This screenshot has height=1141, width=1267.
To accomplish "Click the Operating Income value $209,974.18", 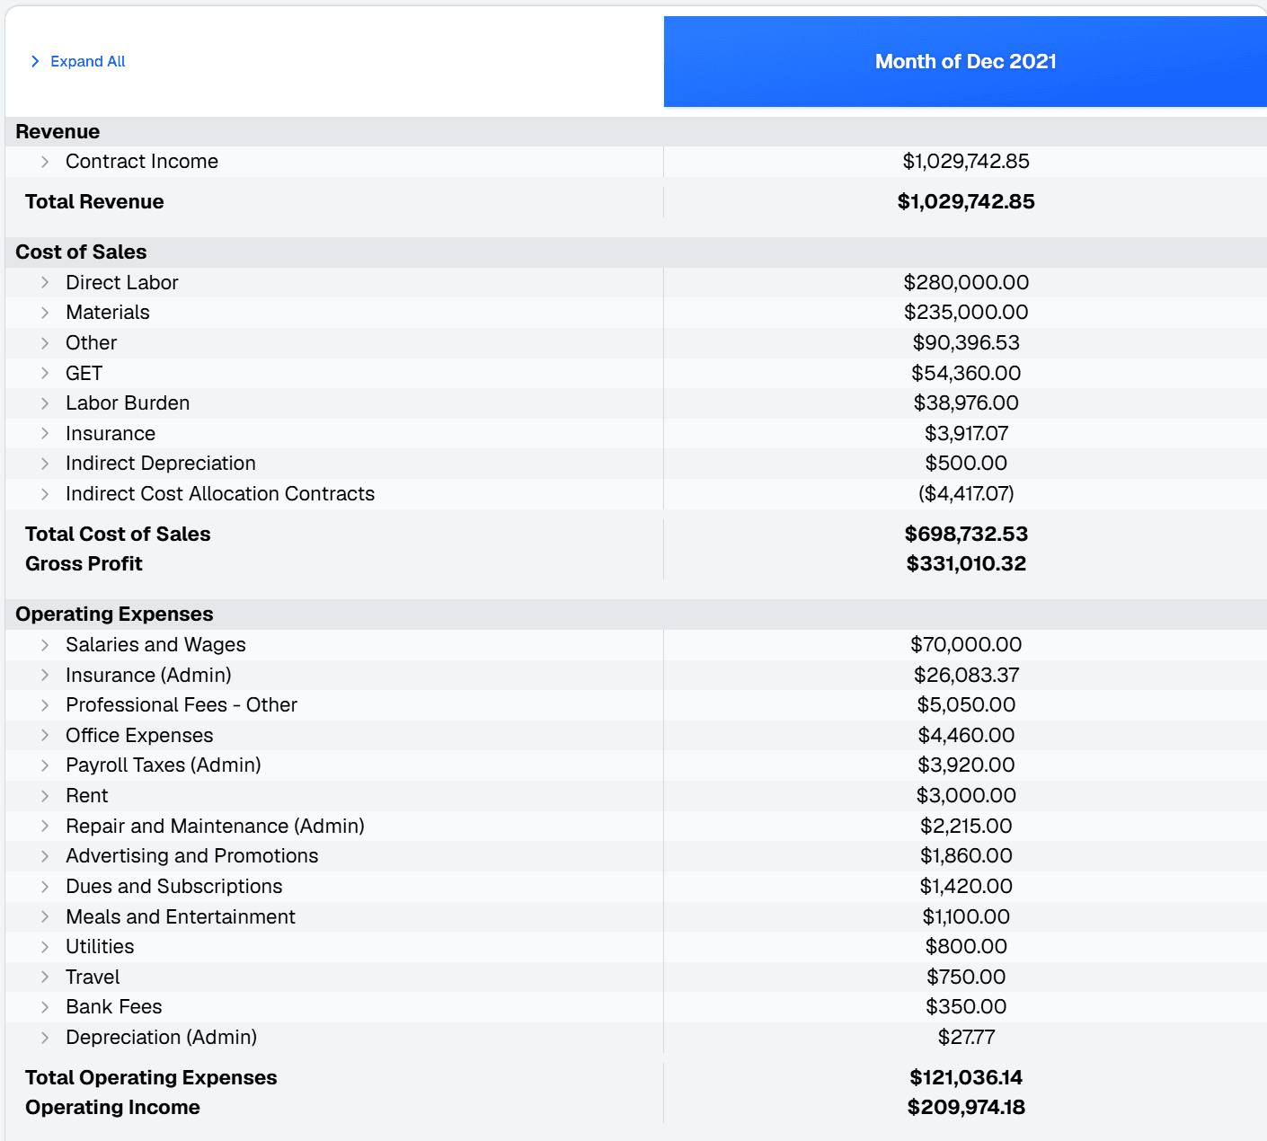I will pos(966,1108).
